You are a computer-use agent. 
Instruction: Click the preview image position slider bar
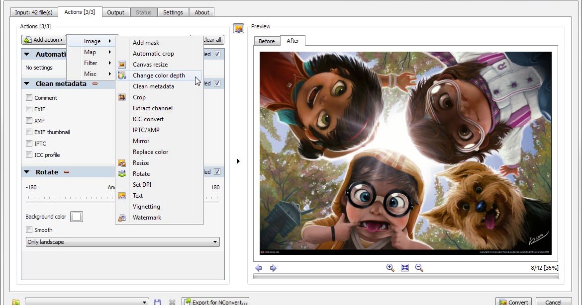point(406,277)
